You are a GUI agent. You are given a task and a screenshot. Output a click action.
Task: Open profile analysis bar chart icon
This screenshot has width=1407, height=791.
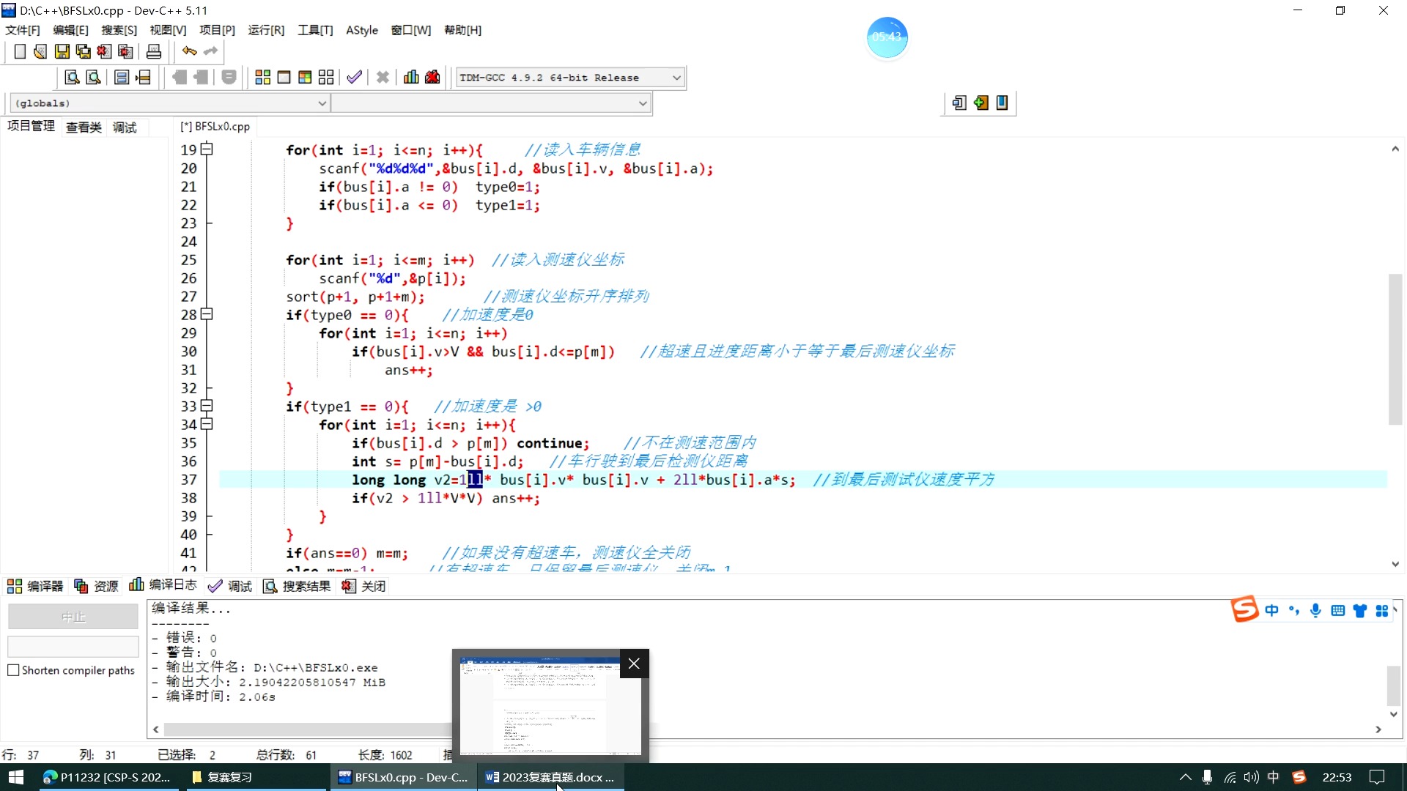tap(411, 77)
